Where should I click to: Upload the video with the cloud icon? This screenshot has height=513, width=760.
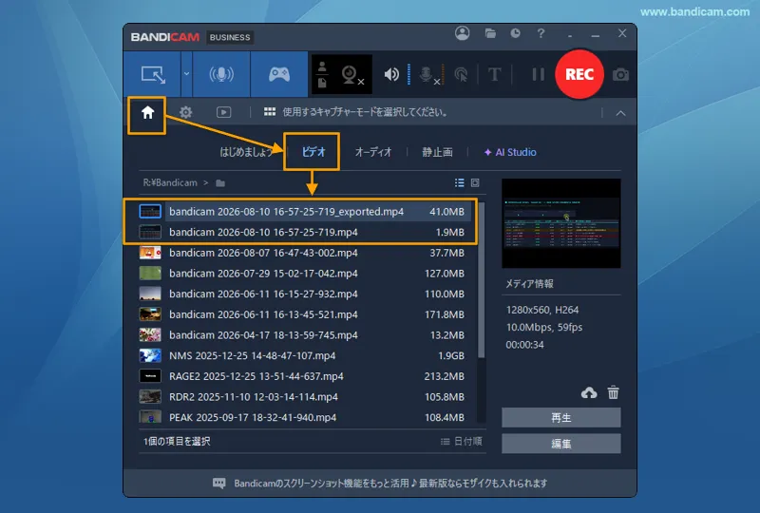click(589, 392)
